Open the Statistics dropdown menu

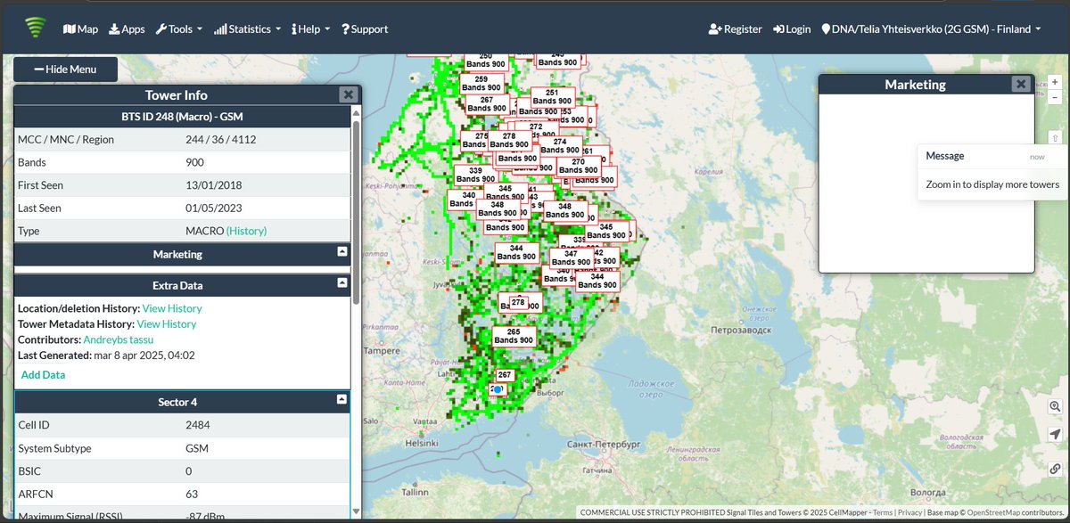coord(248,29)
